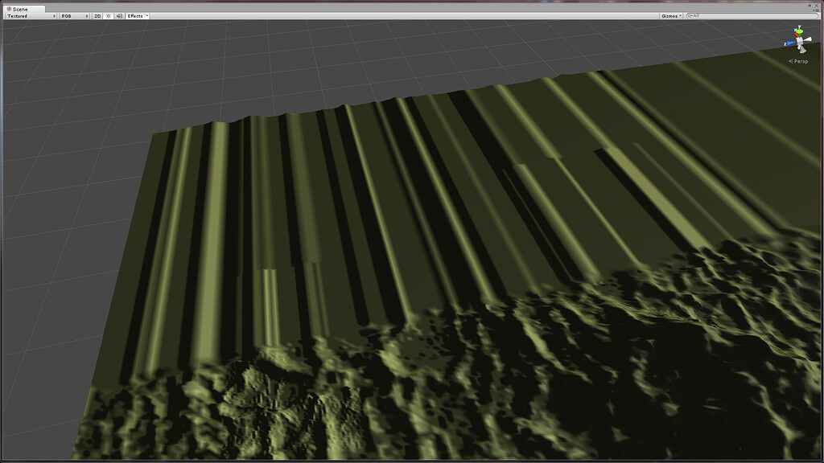Open the RGB render mode dropdown
The width and height of the screenshot is (824, 463).
coord(71,15)
